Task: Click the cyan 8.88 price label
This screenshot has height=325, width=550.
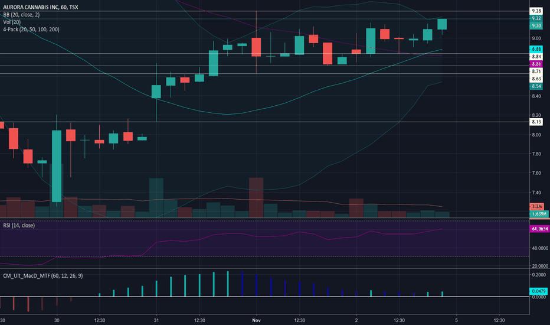Action: (536, 49)
